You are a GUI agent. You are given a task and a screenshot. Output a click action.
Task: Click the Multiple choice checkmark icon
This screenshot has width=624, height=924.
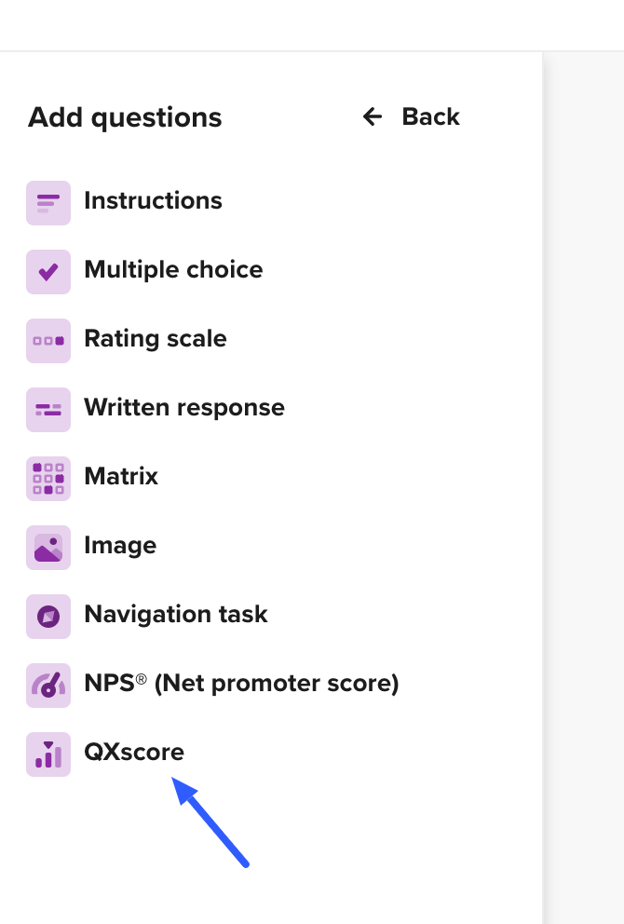[48, 271]
